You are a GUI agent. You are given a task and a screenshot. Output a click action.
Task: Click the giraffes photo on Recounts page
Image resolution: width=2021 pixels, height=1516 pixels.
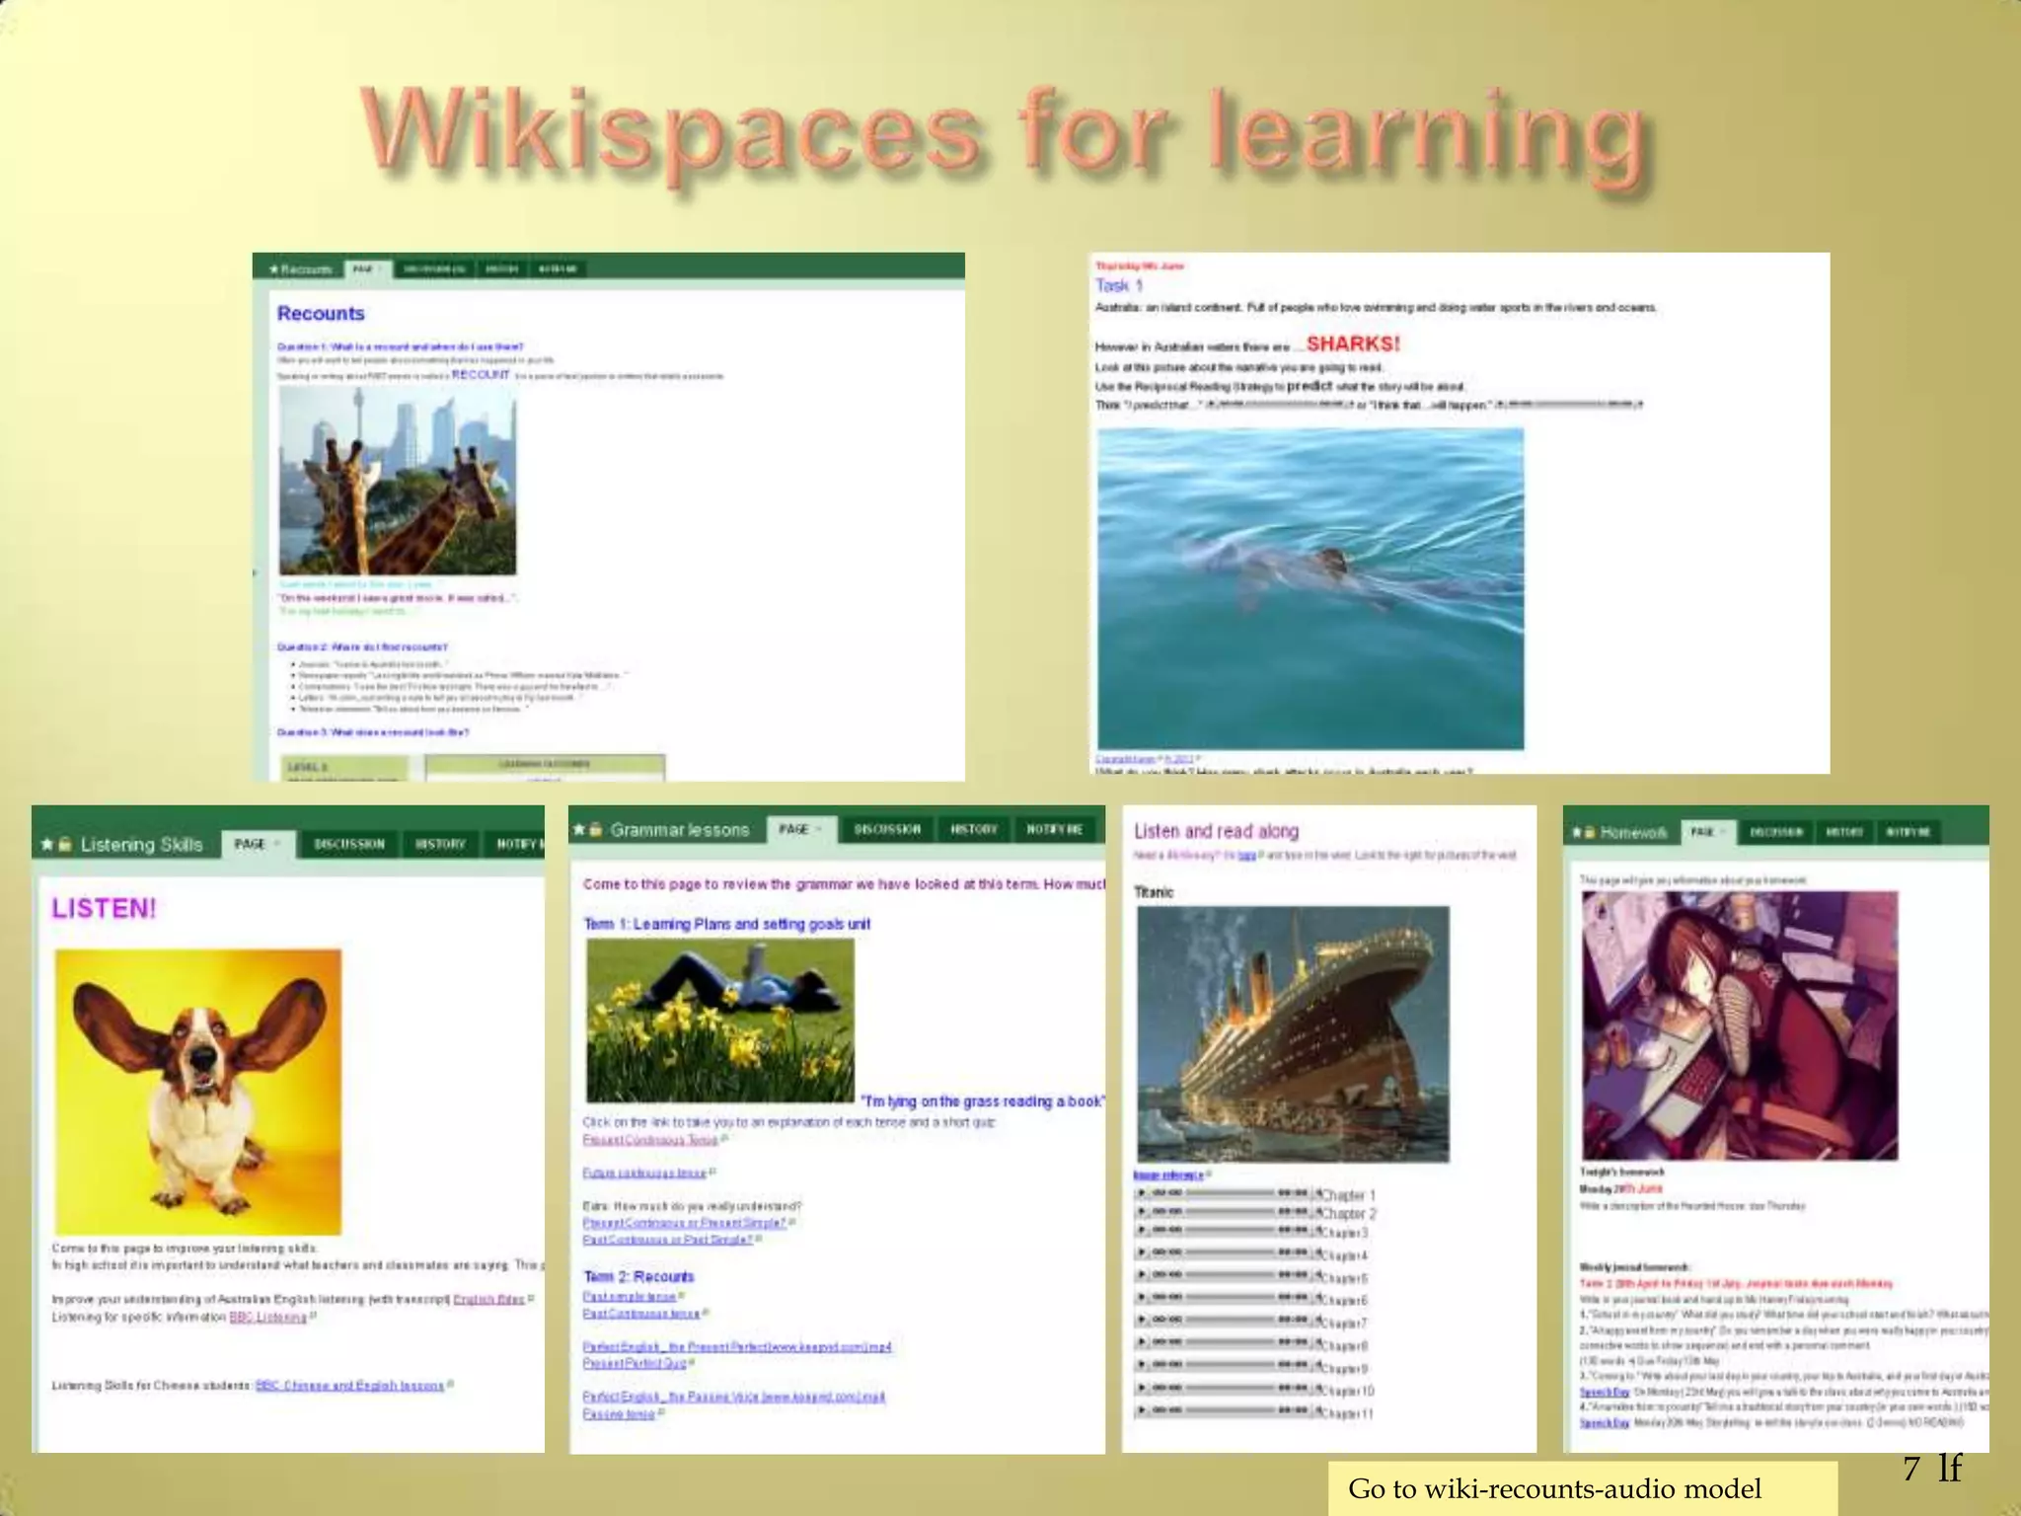point(398,481)
